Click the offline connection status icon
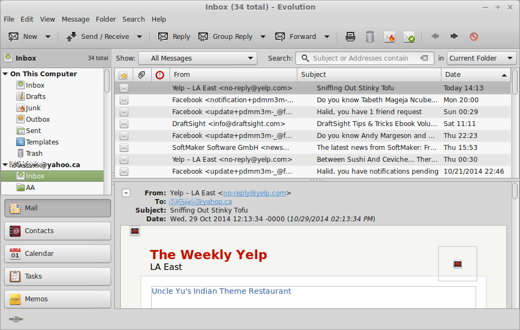This screenshot has width=520, height=330. click(16, 319)
